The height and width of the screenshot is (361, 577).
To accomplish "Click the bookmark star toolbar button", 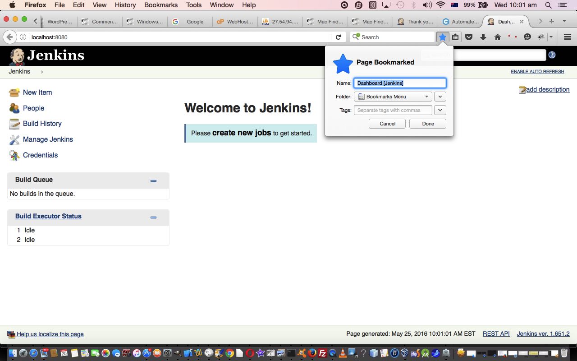I will (443, 37).
